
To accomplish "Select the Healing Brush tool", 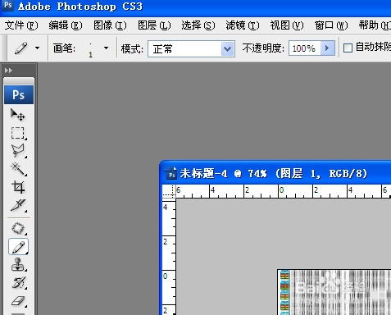I will tap(18, 228).
